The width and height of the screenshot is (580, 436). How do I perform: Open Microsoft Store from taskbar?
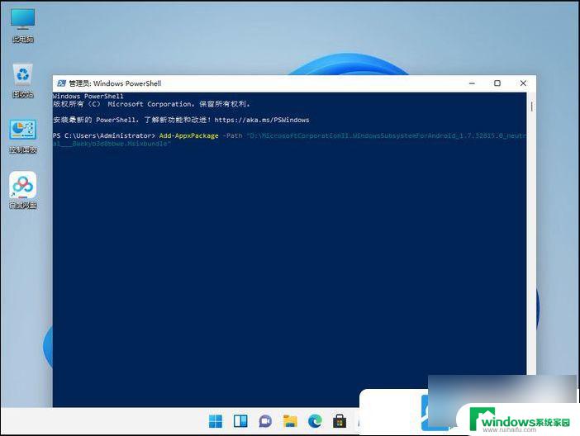[x=340, y=421]
